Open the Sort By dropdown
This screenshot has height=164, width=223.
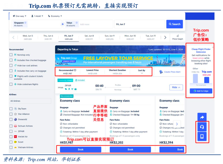tap(141, 72)
